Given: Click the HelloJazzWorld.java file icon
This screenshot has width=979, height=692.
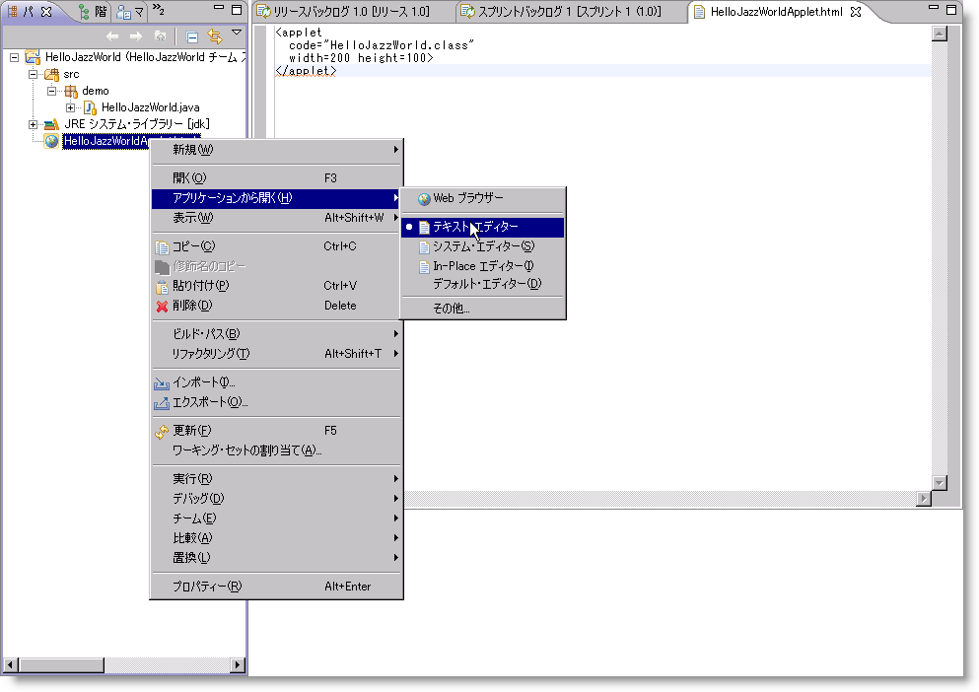Looking at the screenshot, I should tap(90, 107).
